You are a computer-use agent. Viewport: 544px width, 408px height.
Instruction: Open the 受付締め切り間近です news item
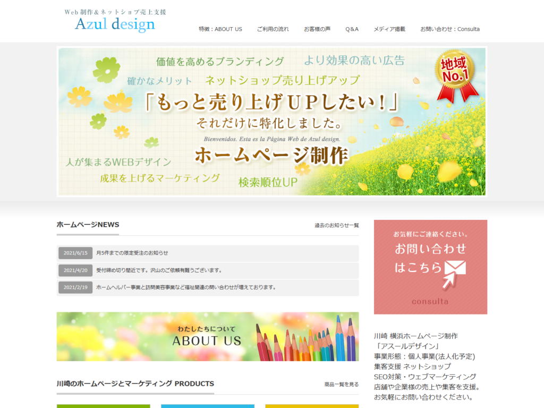[x=159, y=270]
